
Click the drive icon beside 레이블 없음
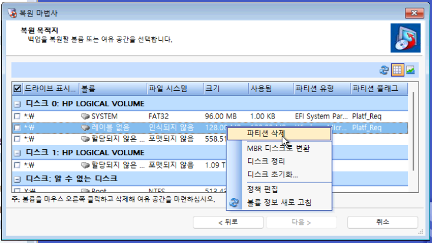click(x=85, y=128)
